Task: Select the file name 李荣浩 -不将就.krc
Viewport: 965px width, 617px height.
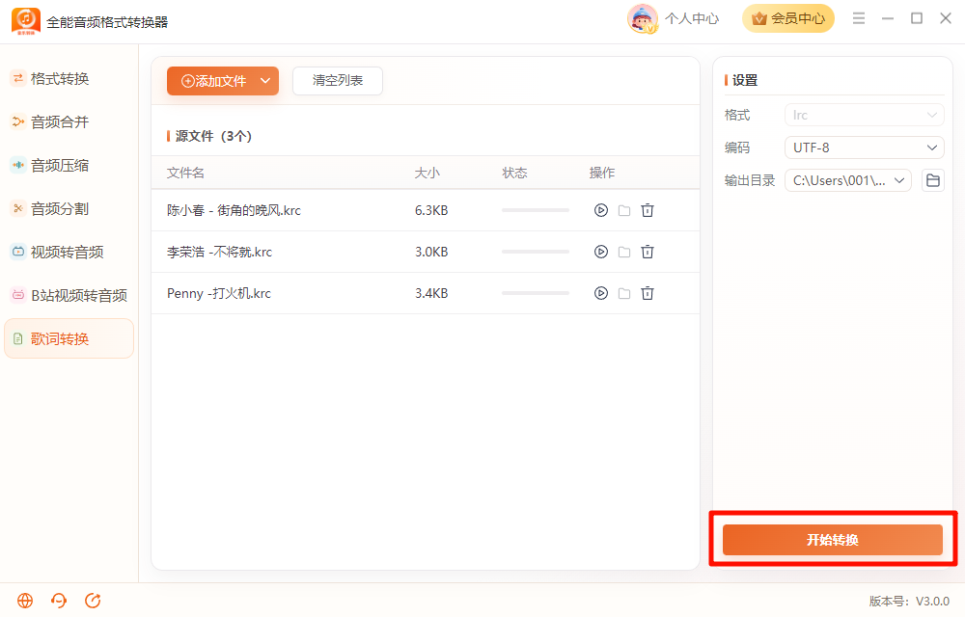Action: [x=220, y=252]
